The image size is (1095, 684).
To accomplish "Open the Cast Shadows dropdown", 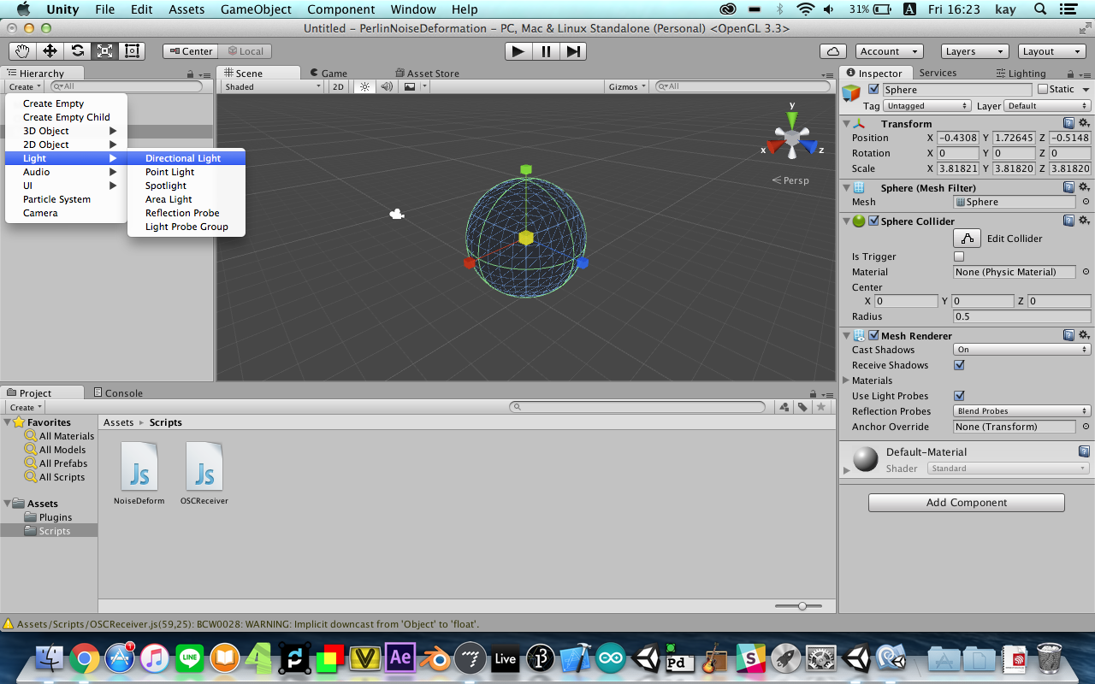I will click(1021, 350).
